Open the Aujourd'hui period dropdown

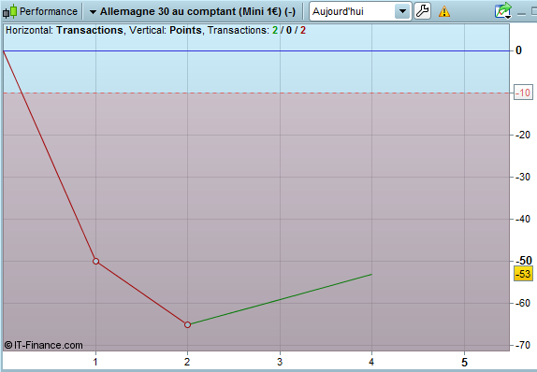(360, 11)
